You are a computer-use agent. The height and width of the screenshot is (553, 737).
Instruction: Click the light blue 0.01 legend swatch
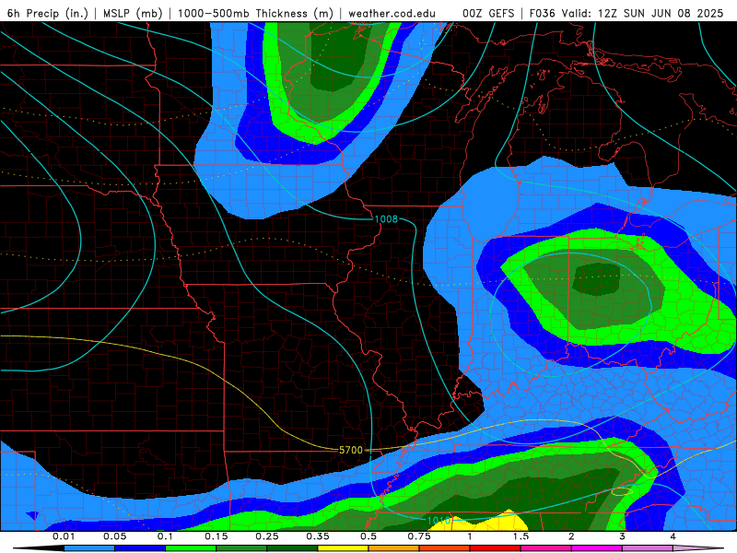(88, 548)
